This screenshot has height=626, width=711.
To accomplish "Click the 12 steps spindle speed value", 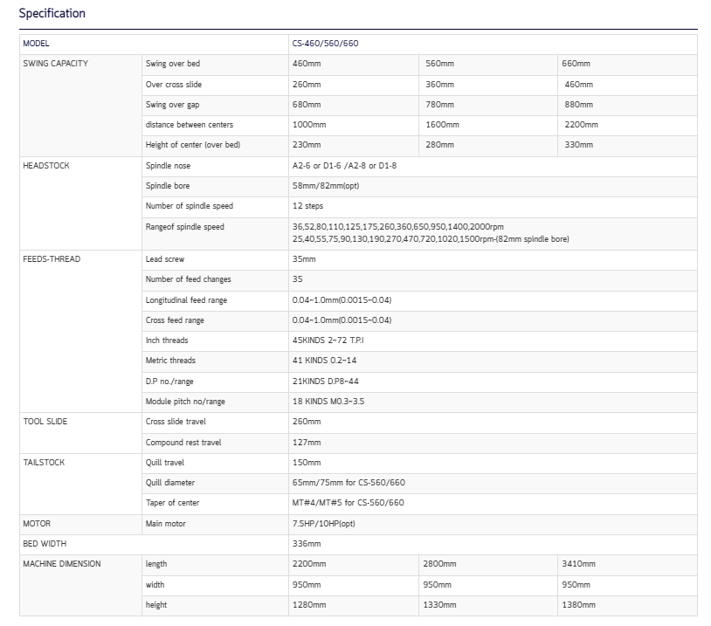I will 307,206.
